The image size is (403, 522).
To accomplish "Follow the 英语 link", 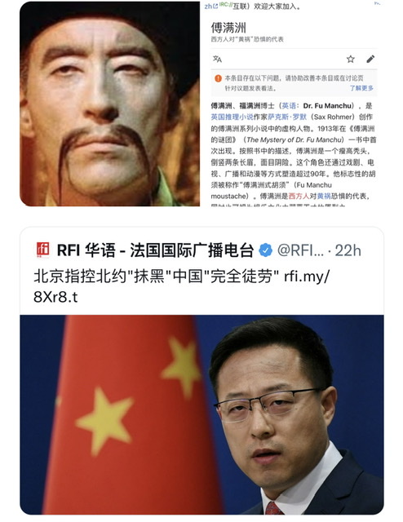I will [289, 106].
